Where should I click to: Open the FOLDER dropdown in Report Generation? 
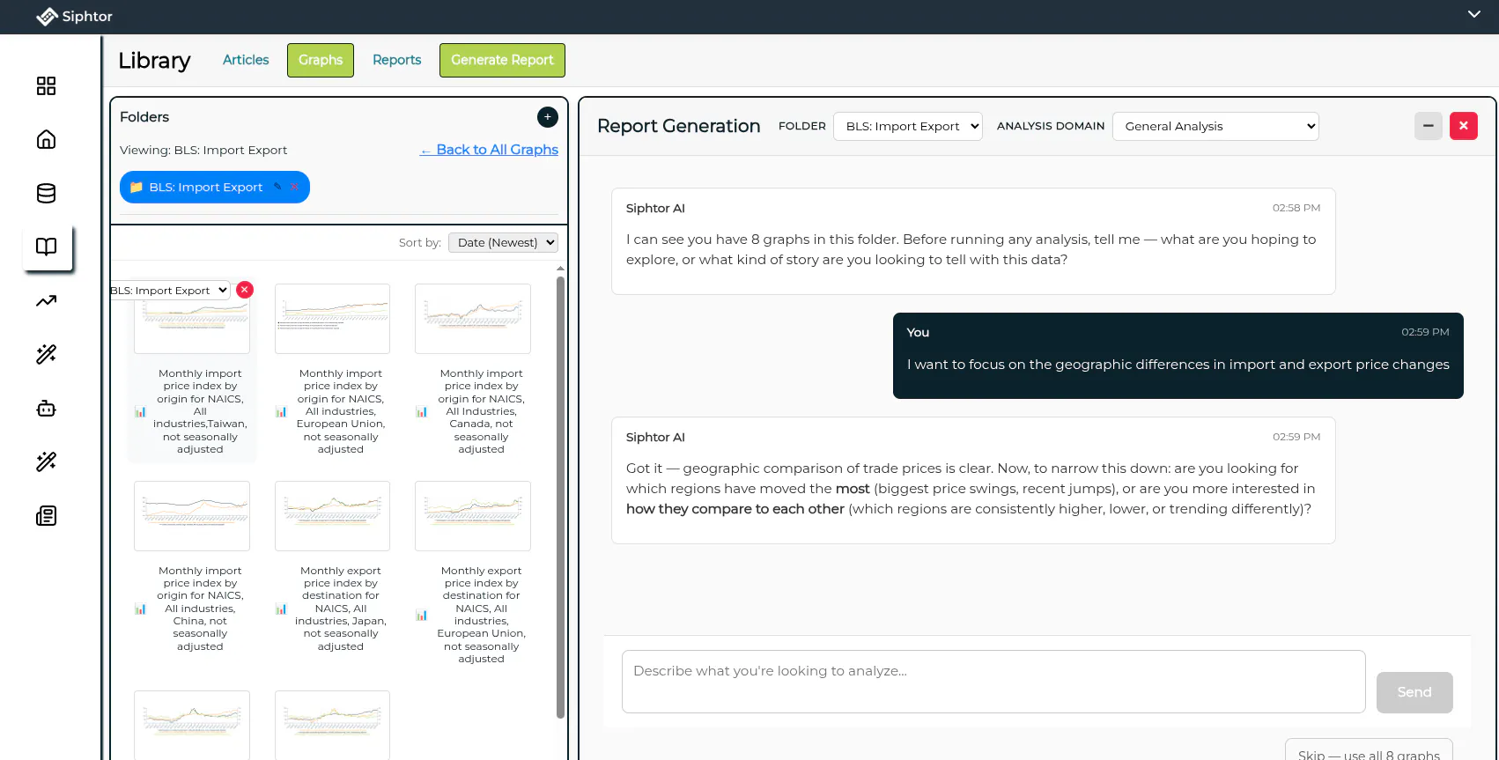pyautogui.click(x=908, y=126)
